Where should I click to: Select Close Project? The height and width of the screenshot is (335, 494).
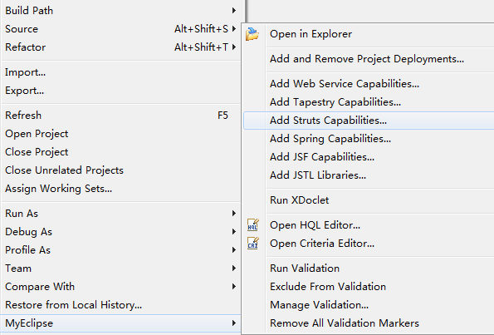click(121, 152)
